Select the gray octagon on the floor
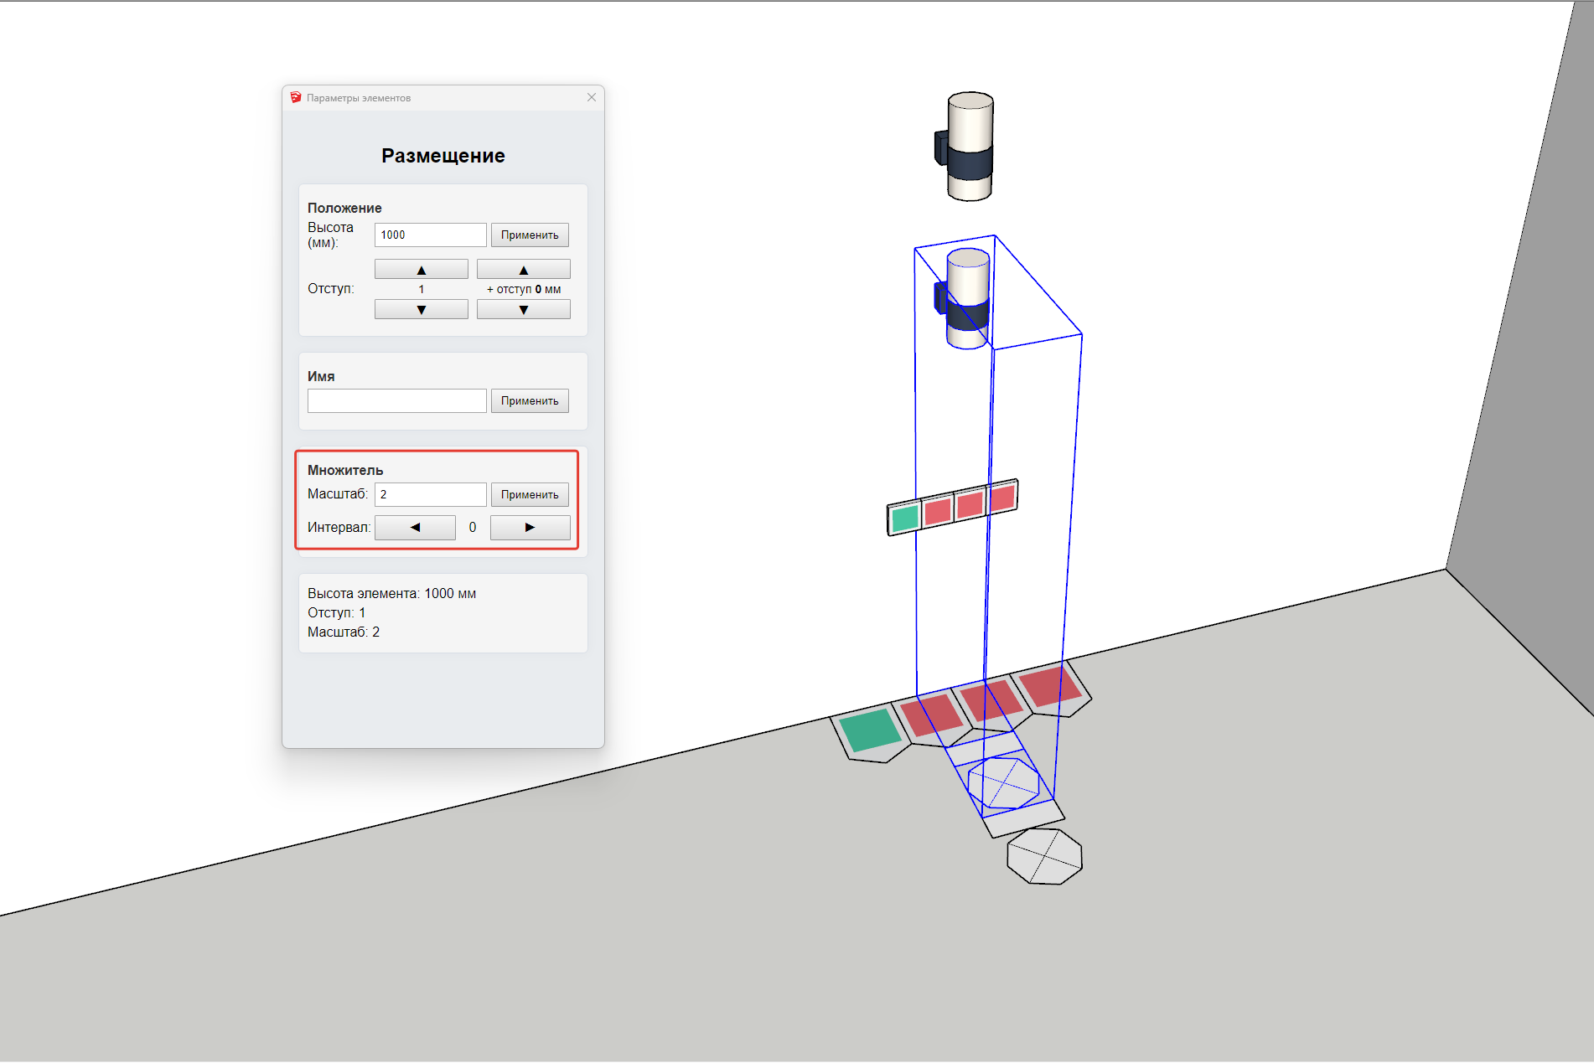This screenshot has height=1063, width=1594. (1044, 856)
